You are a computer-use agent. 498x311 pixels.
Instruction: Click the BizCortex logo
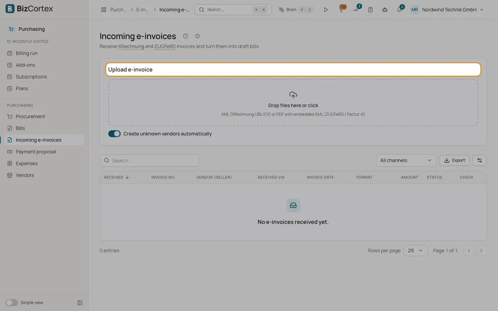[29, 9]
